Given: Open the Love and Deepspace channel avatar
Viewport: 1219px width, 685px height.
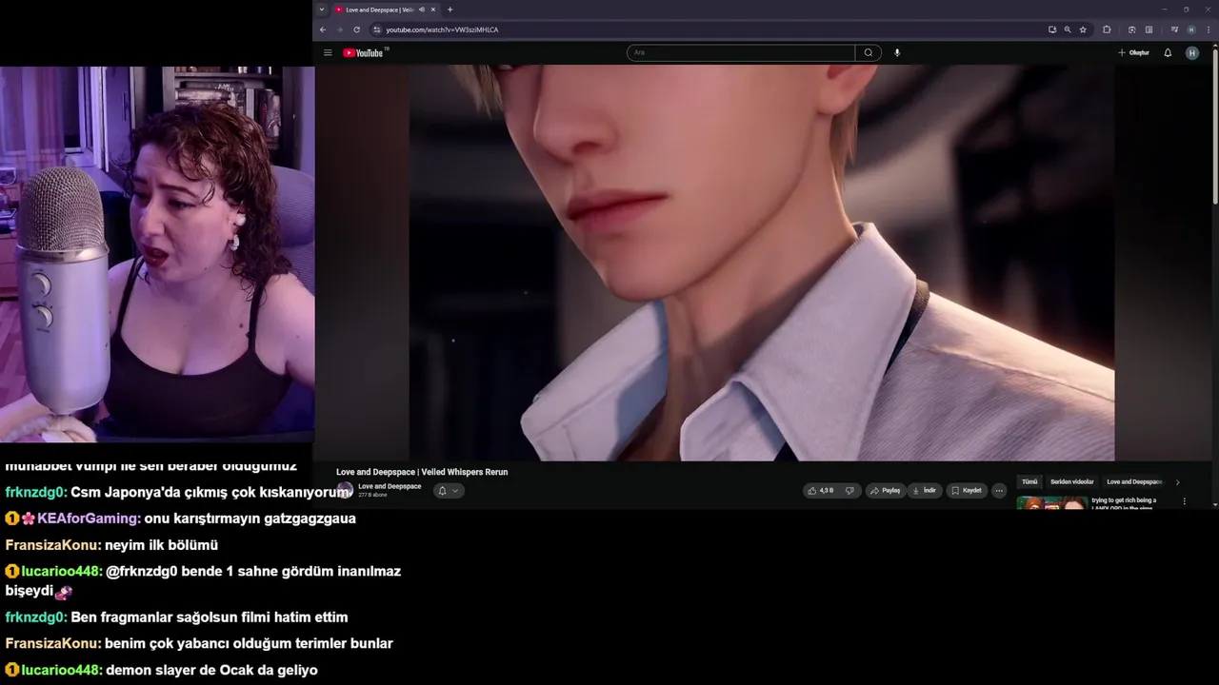Looking at the screenshot, I should pos(345,490).
